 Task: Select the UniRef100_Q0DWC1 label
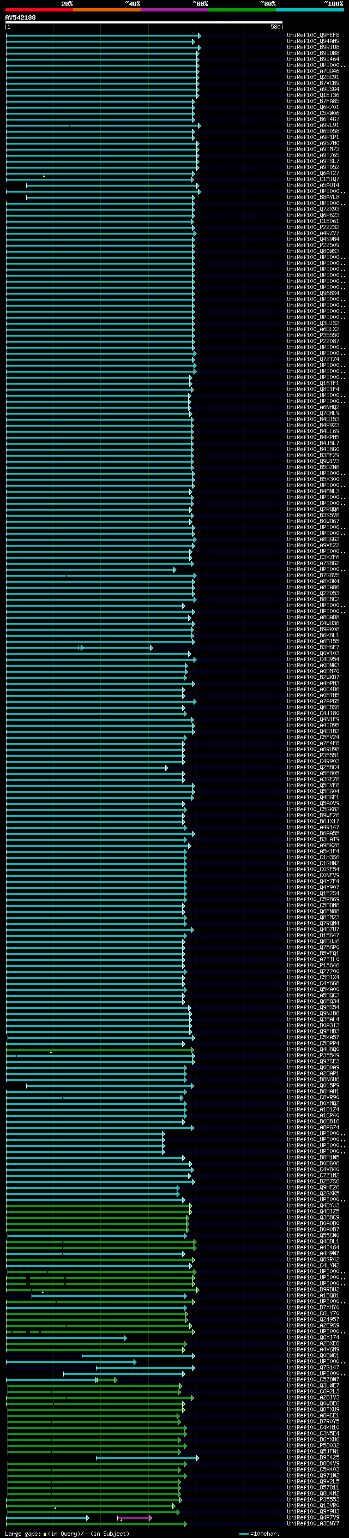(313, 1355)
